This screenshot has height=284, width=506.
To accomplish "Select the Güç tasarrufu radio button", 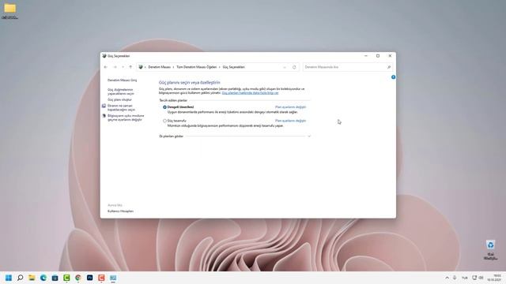I will point(164,121).
